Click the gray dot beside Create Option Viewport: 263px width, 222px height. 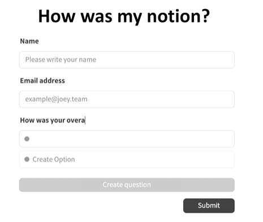[x=27, y=159]
